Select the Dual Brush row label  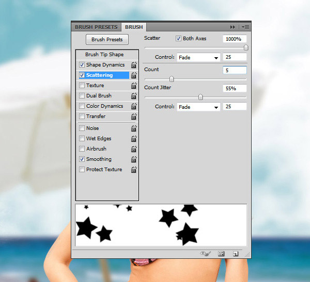pyautogui.click(x=99, y=96)
